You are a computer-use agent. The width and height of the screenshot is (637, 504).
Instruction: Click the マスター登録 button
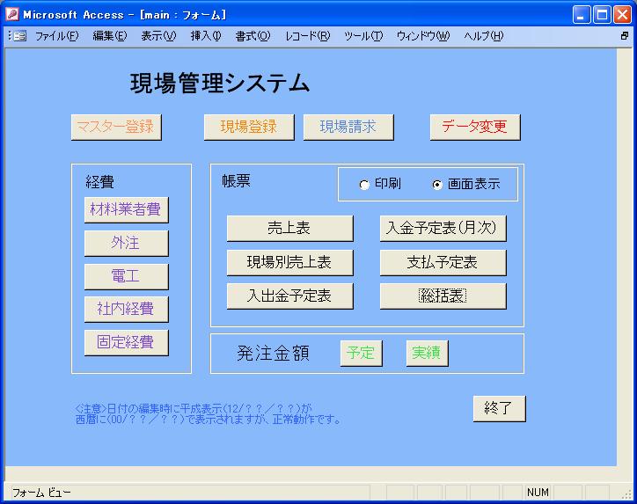coord(116,127)
